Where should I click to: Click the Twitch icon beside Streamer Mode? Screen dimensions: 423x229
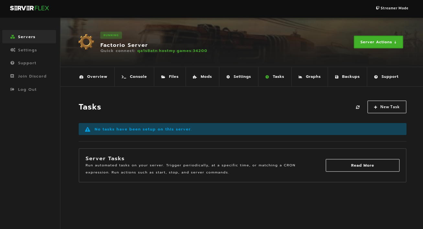tap(377, 8)
